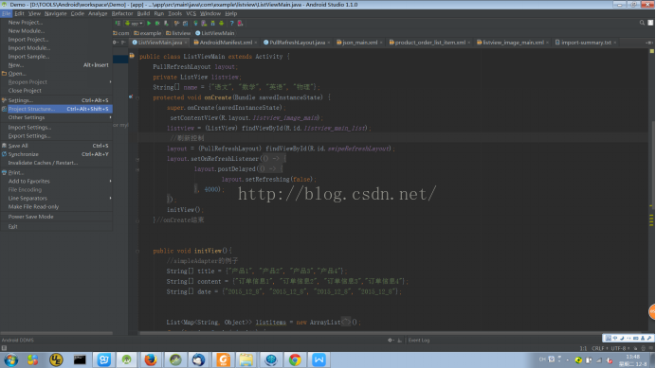Click the override marker in onCreate gutter

pos(131,96)
